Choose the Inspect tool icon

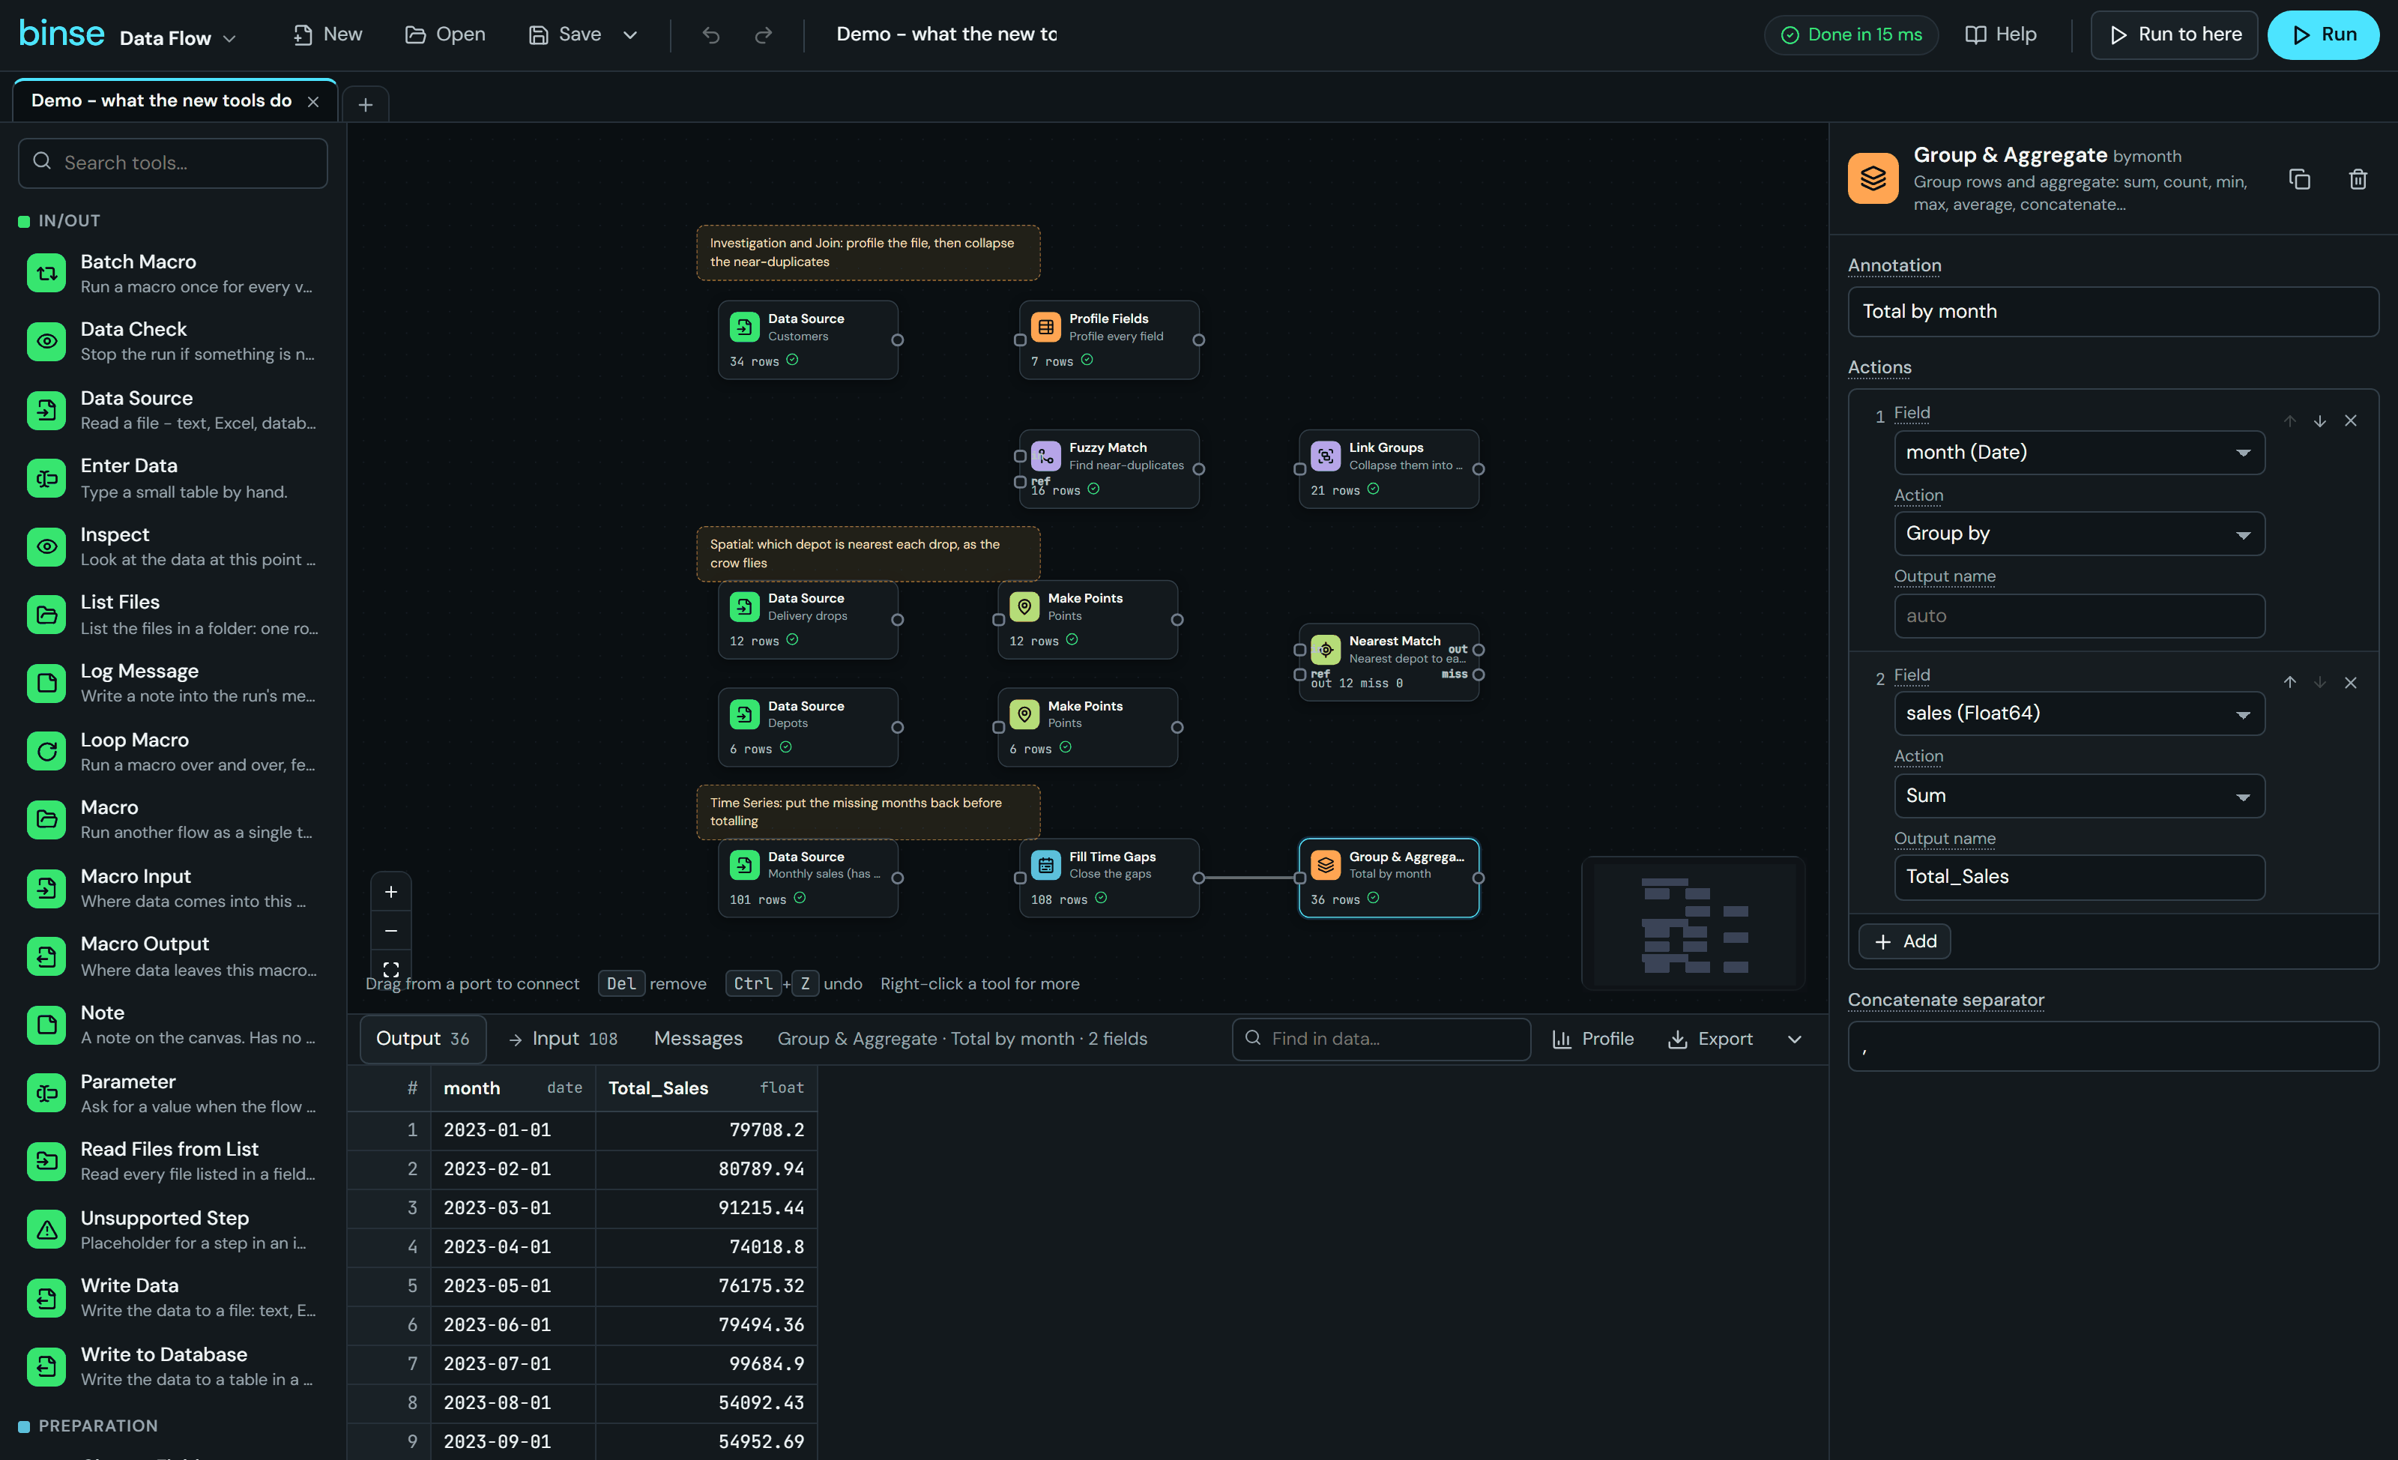click(46, 546)
